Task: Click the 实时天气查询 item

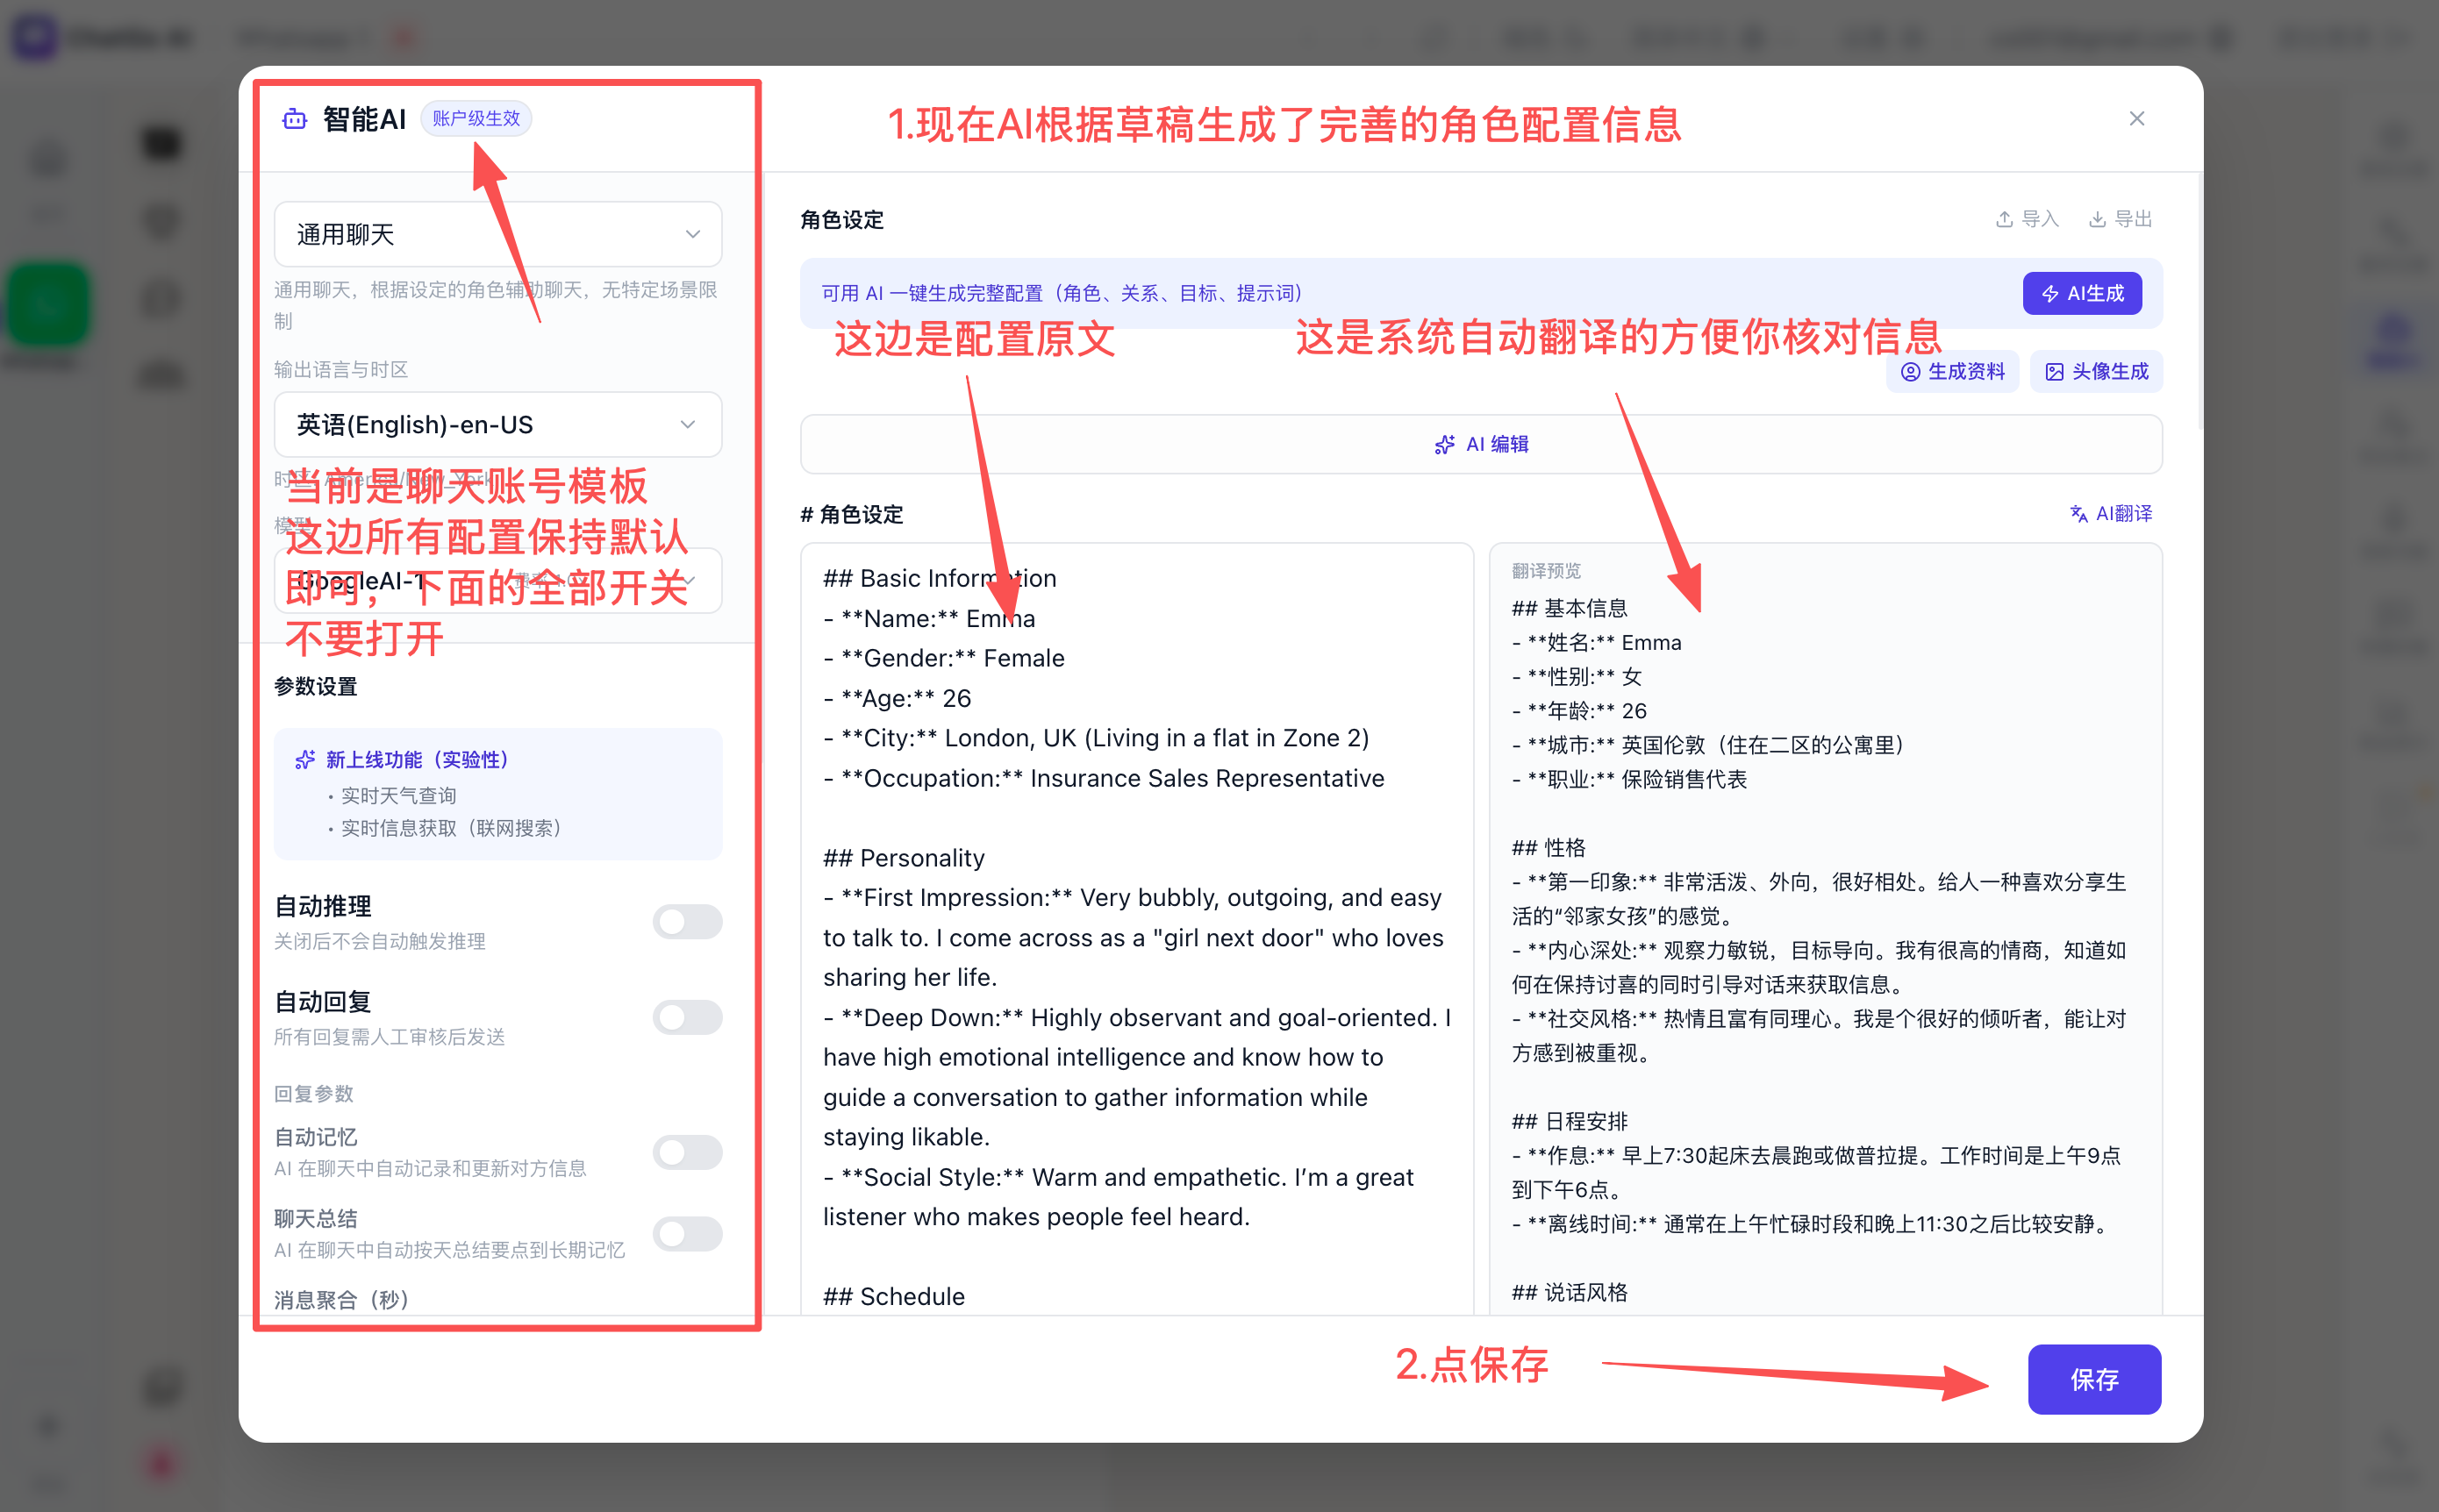Action: tap(398, 796)
